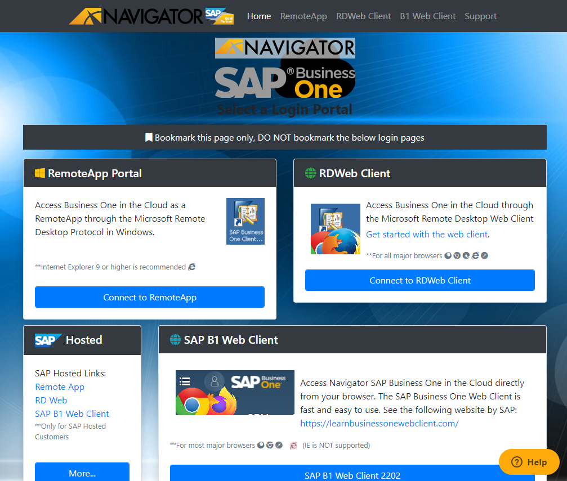Open the RD Web hosted link
The image size is (567, 481).
coord(51,400)
